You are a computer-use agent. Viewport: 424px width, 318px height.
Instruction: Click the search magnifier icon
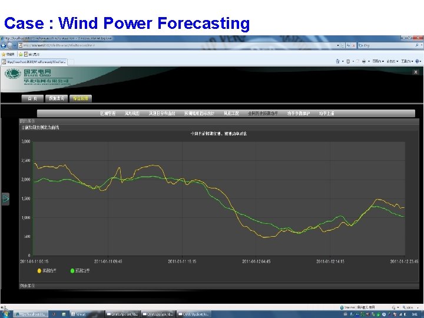418,45
